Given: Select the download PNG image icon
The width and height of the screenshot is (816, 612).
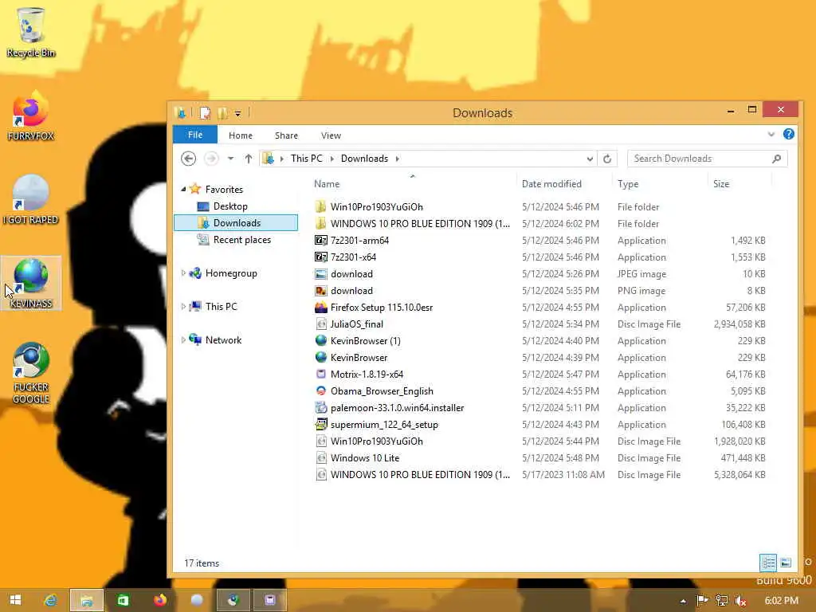Looking at the screenshot, I should coord(321,291).
